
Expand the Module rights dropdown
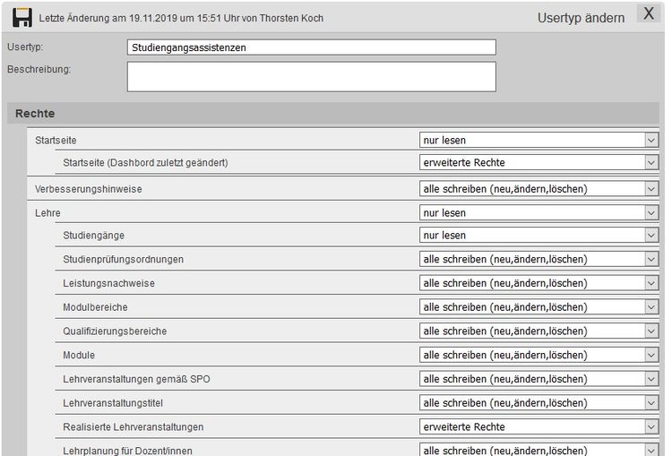coord(538,355)
